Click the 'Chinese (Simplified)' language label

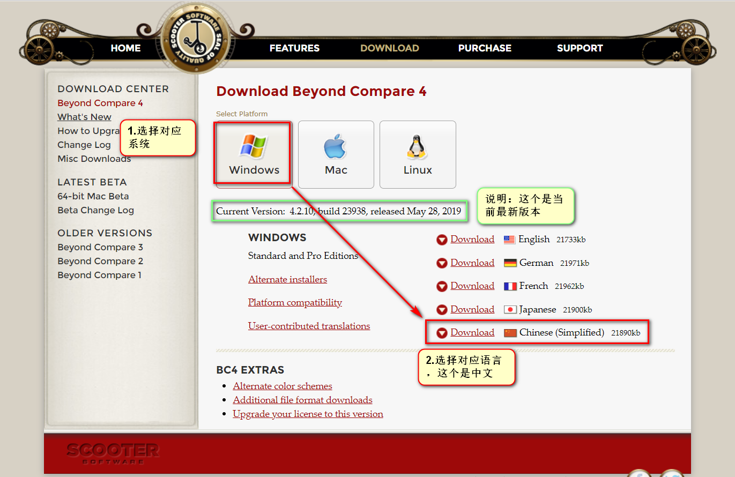click(x=562, y=332)
